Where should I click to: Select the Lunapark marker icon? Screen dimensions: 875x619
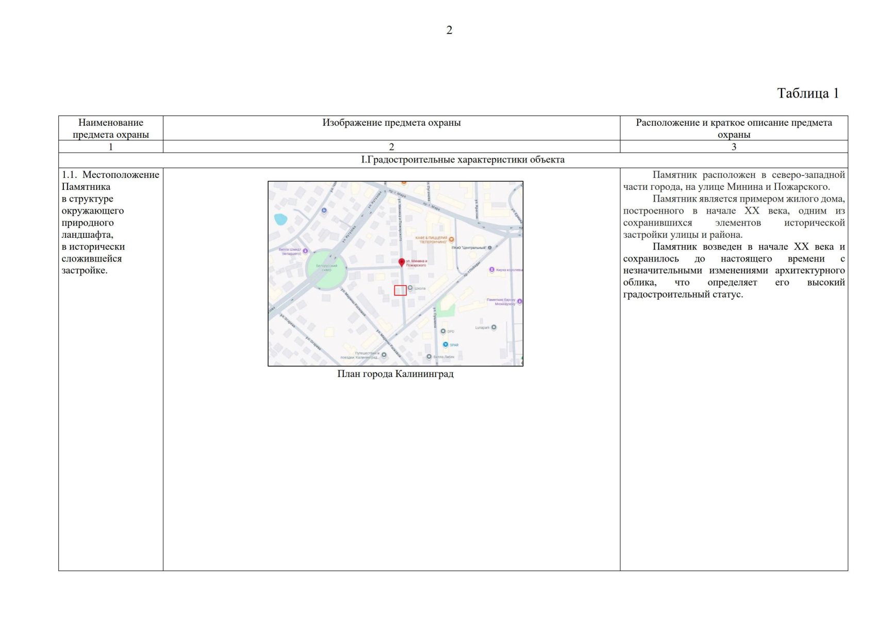click(494, 327)
